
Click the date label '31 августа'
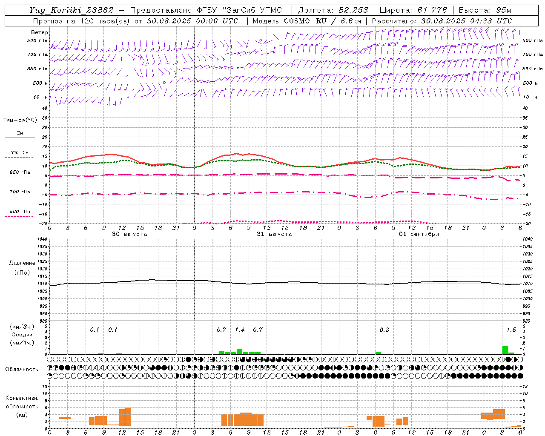274,234
